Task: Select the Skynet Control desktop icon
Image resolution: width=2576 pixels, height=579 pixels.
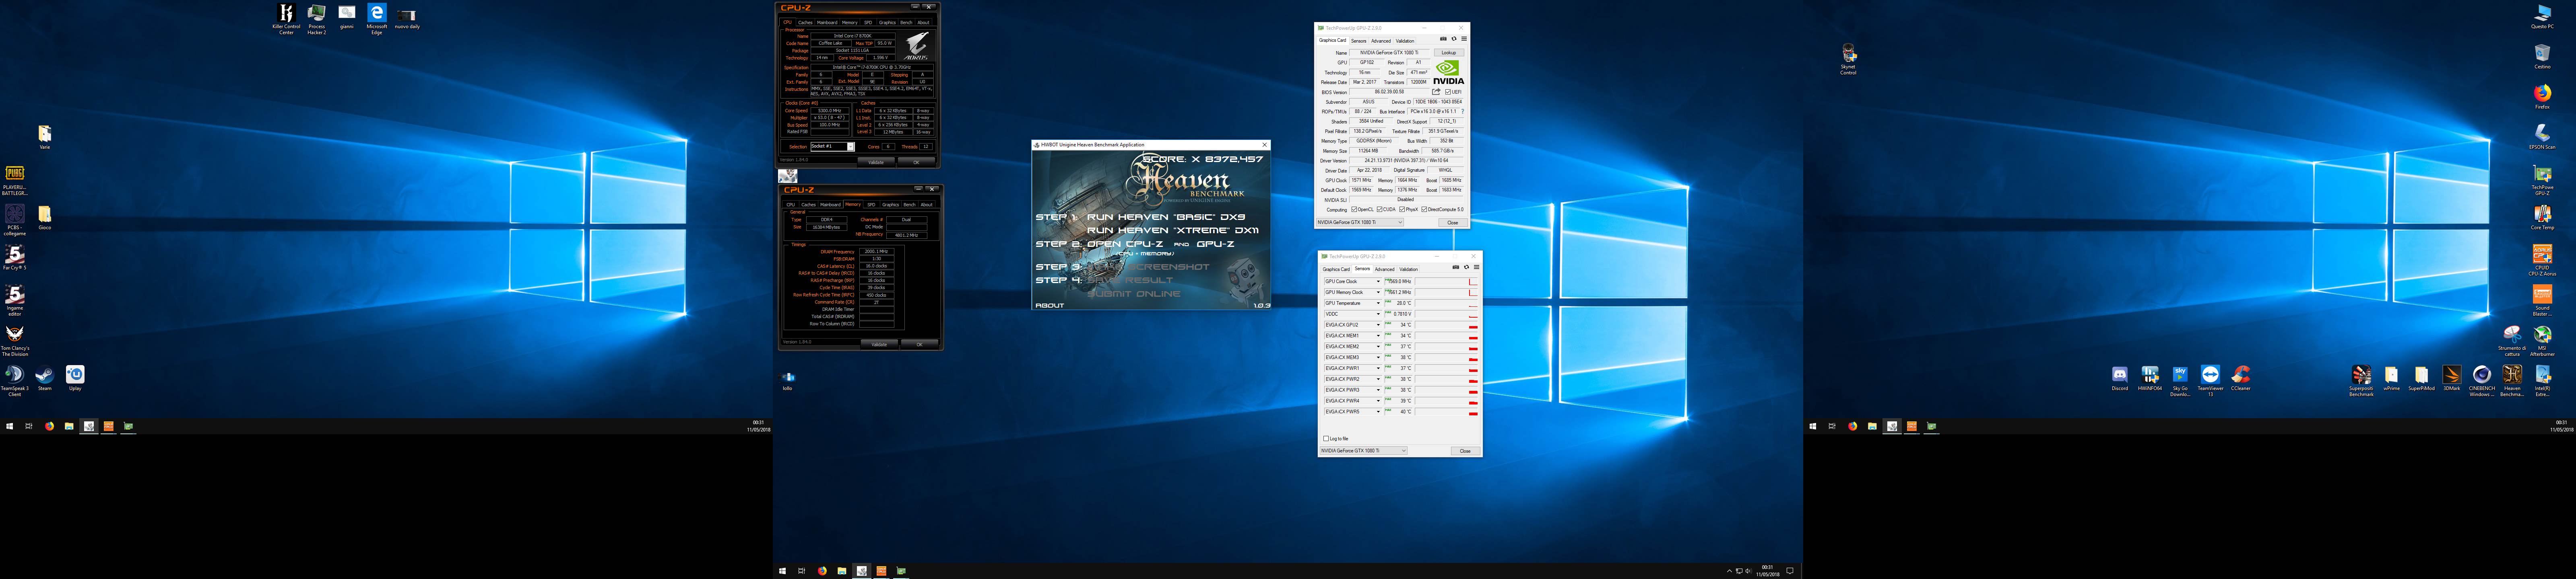Action: click(x=1848, y=59)
